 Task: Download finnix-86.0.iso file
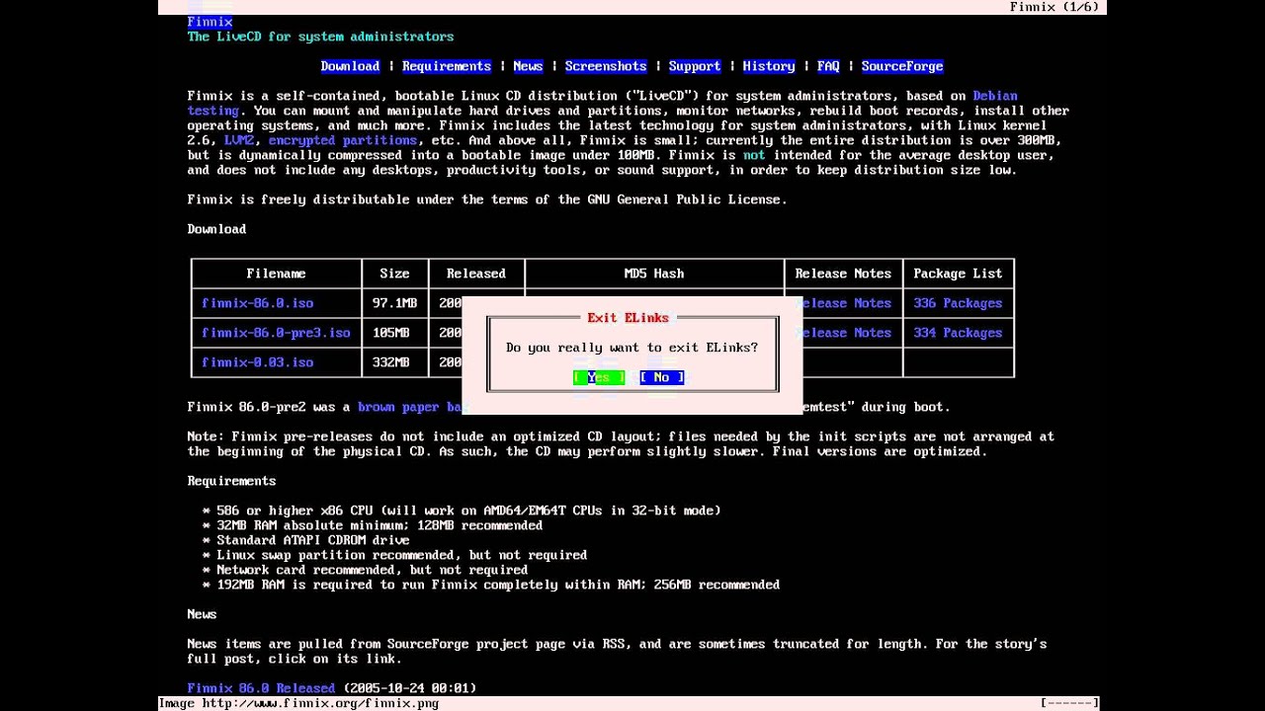257,303
